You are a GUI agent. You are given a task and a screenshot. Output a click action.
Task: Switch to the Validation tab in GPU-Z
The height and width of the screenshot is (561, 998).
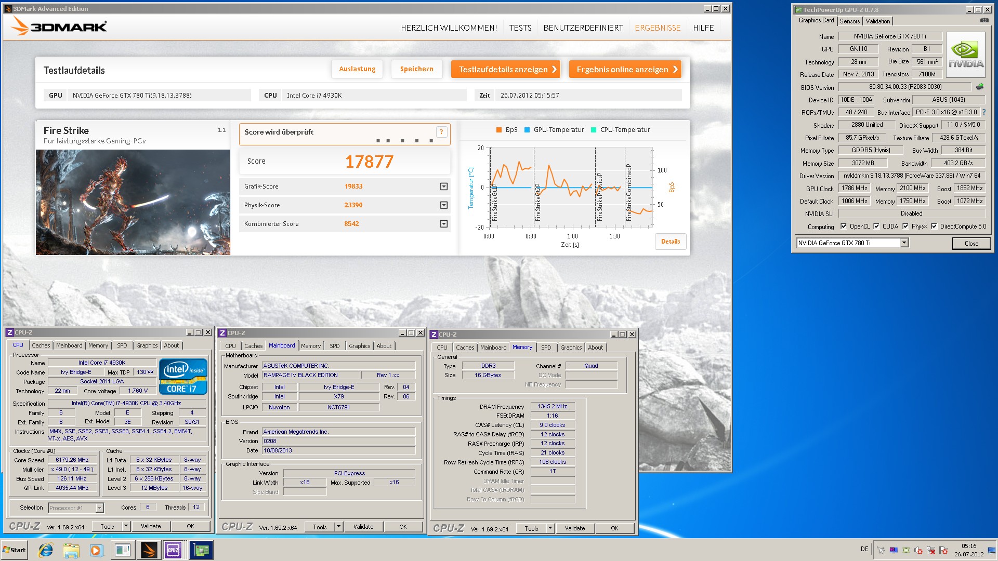tap(878, 21)
